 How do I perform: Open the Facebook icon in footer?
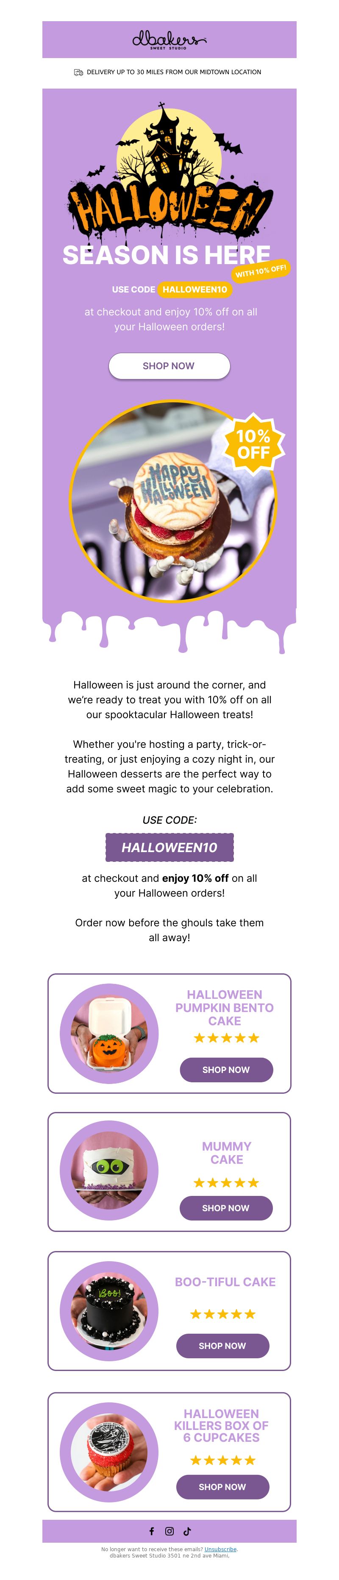pos(152,1531)
